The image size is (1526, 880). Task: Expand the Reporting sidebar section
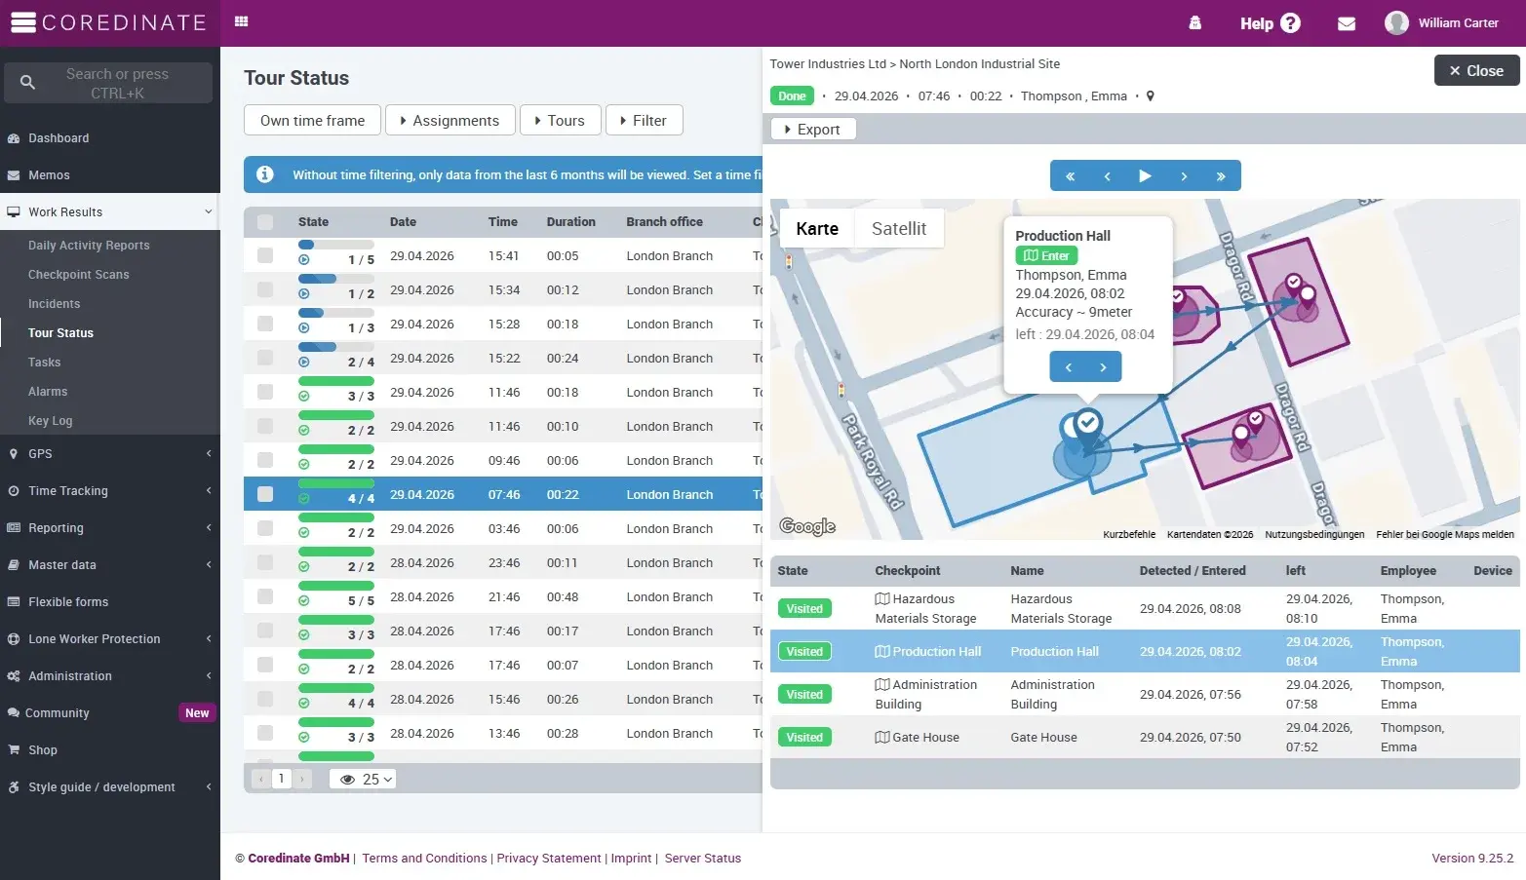tap(208, 528)
